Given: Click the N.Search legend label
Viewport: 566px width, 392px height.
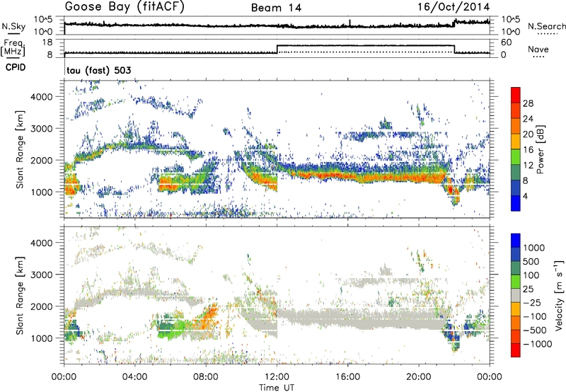Looking at the screenshot, I should point(546,26).
